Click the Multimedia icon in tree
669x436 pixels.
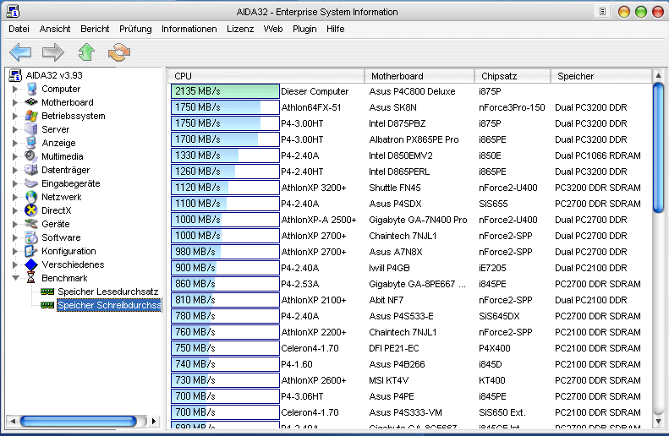(x=31, y=156)
